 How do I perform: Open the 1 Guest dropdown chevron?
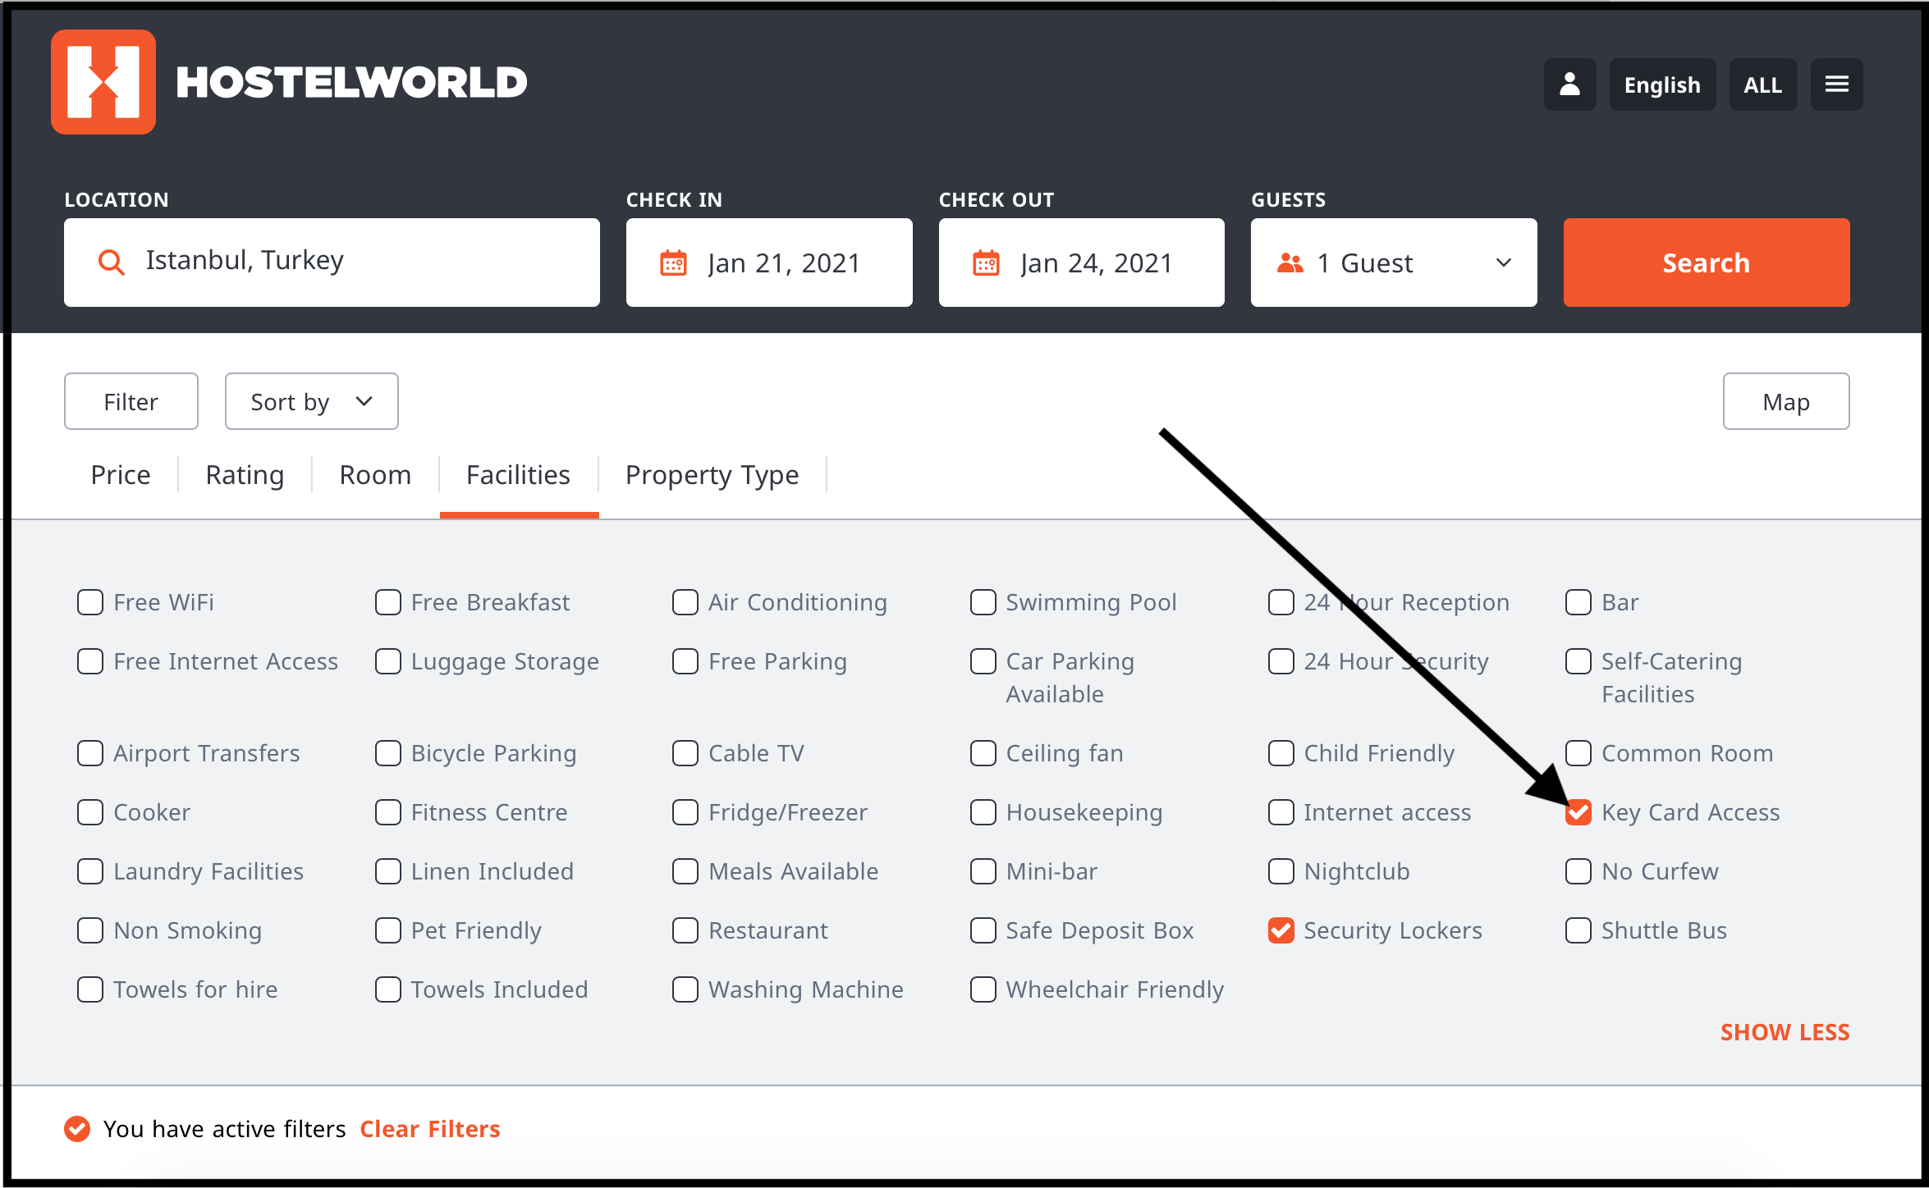tap(1503, 263)
